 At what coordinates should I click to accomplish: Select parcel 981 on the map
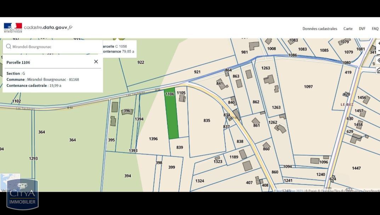(x=244, y=52)
